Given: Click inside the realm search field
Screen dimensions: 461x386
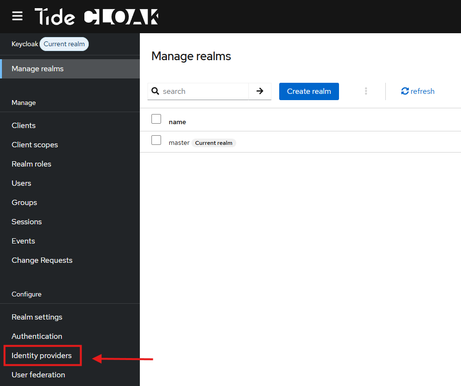Looking at the screenshot, I should click(x=203, y=91).
